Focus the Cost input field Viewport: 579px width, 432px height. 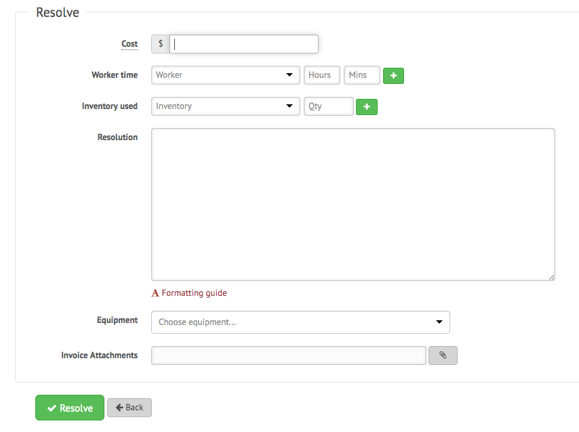tap(244, 44)
